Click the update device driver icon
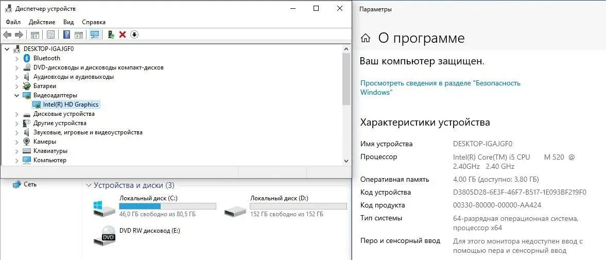The image size is (606, 260). [x=111, y=34]
